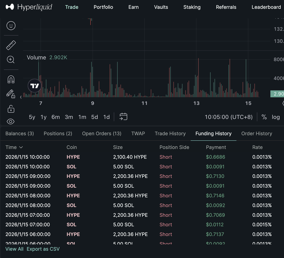Enable log scale on chart
This screenshot has width=284, height=258.
[x=276, y=117]
